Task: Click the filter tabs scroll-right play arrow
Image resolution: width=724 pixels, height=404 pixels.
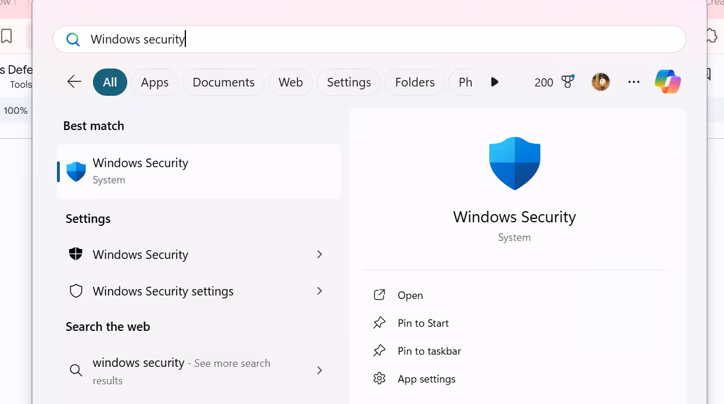Action: (494, 82)
